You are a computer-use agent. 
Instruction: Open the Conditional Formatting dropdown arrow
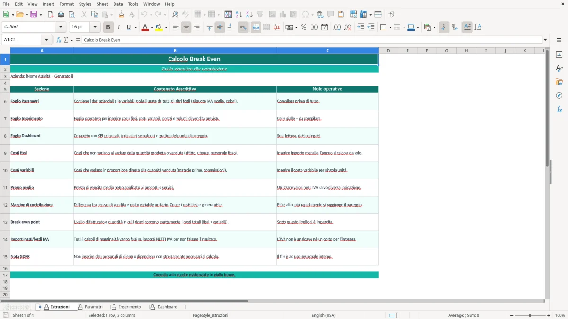pyautogui.click(x=434, y=27)
